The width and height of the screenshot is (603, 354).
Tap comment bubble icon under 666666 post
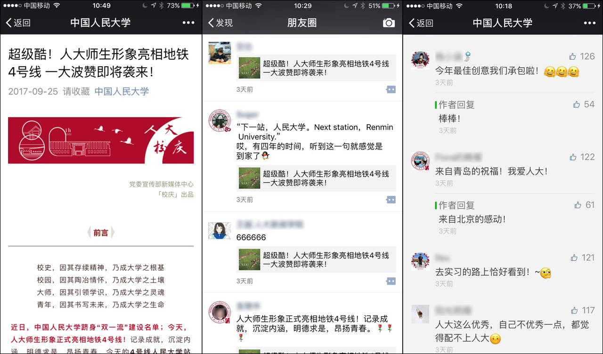pos(391,281)
